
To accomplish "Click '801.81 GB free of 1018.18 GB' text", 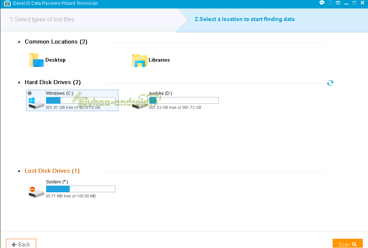I will coord(73,107).
